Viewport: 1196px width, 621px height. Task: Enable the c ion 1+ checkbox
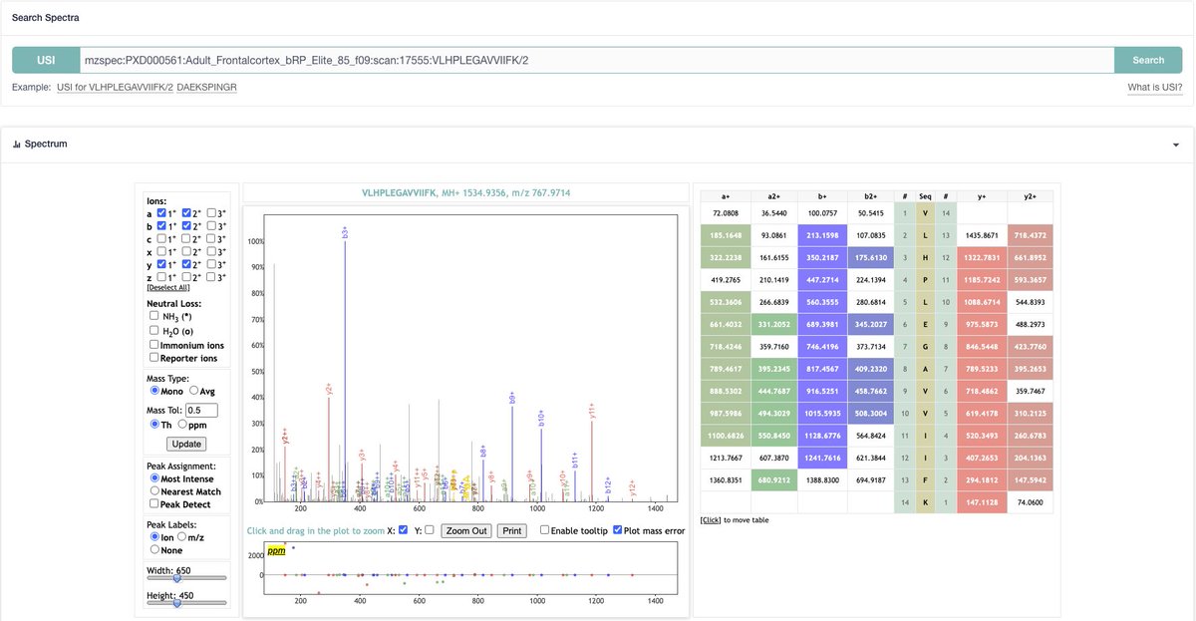[161, 238]
